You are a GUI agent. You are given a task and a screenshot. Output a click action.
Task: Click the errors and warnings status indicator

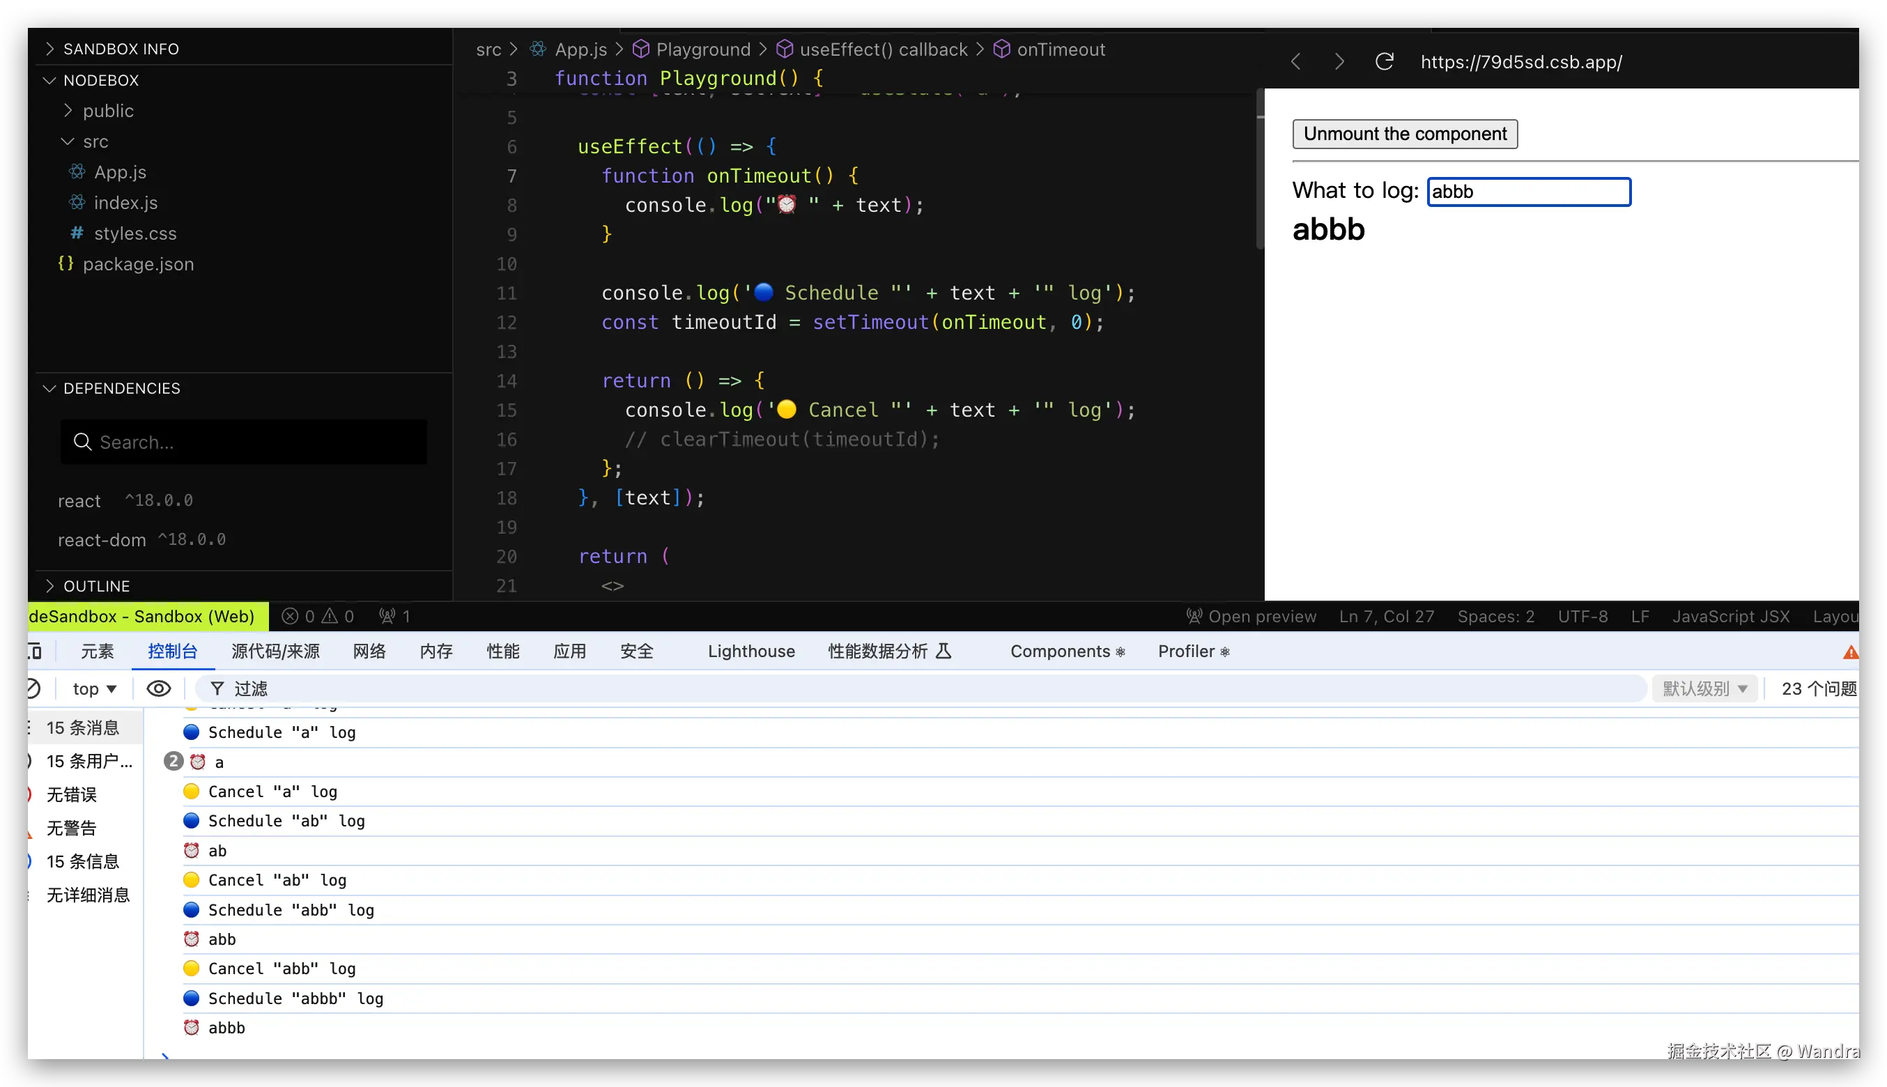click(317, 616)
